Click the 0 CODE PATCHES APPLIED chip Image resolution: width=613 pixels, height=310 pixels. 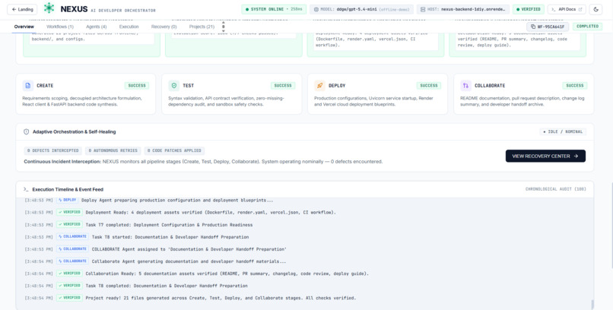pyautogui.click(x=174, y=150)
